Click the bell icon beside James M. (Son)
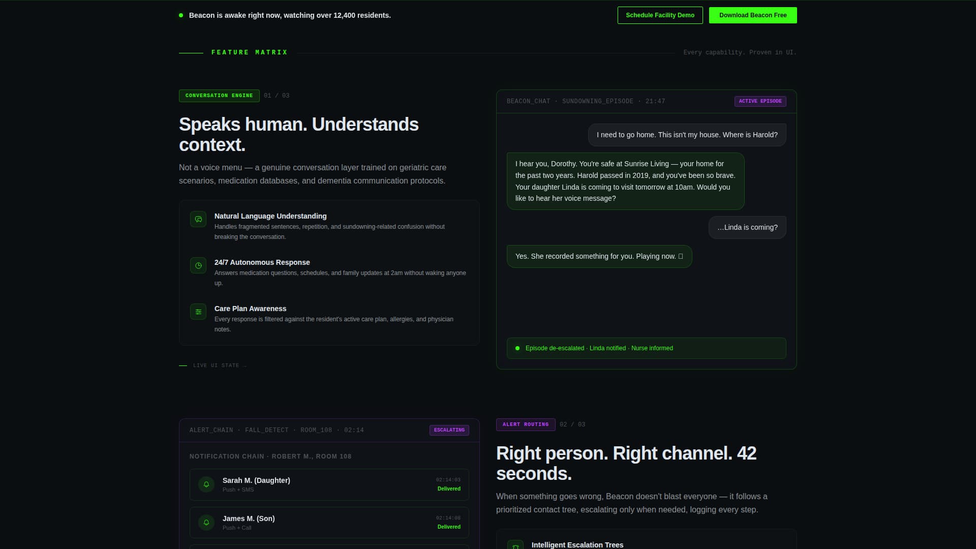976x549 pixels. 206,523
